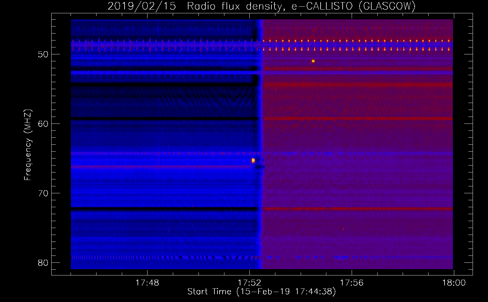Screen dimensions: 488x302
Task: Click the time tick label '18:00'
Action: [454, 283]
